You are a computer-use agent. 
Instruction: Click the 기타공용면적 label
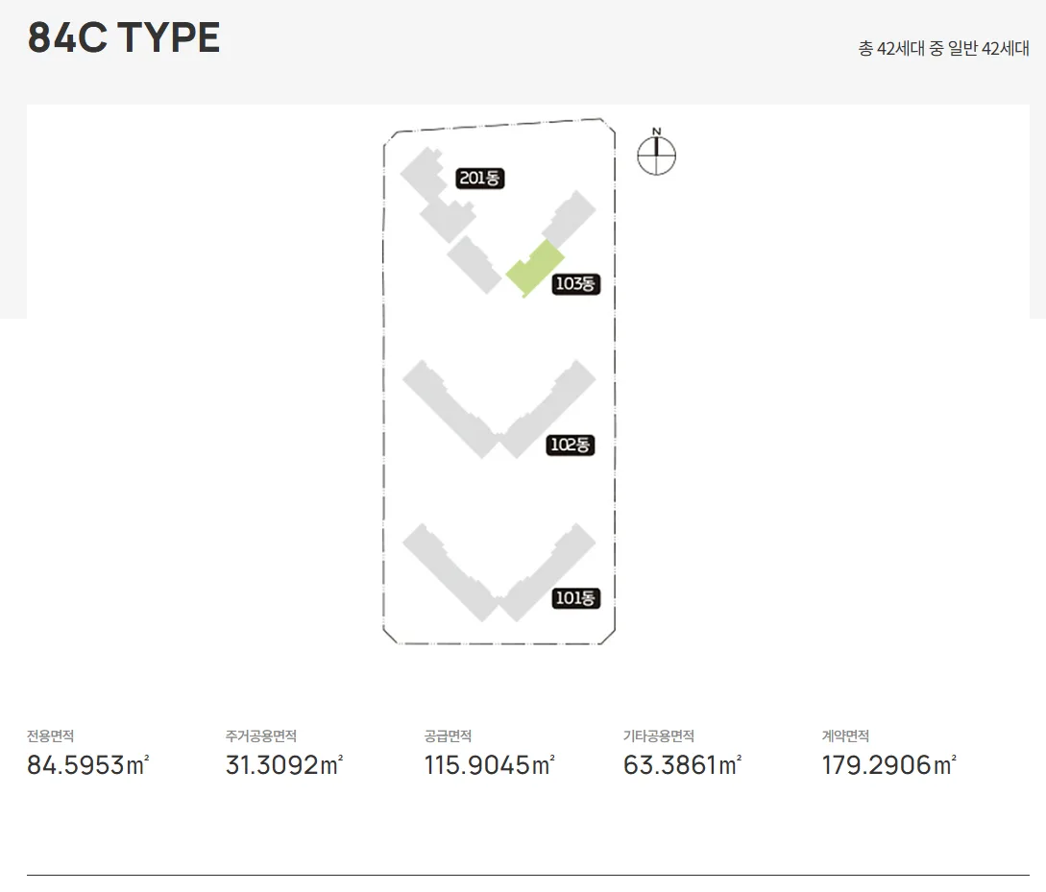point(658,736)
